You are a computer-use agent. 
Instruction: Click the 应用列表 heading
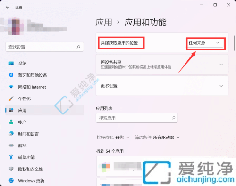104,108
